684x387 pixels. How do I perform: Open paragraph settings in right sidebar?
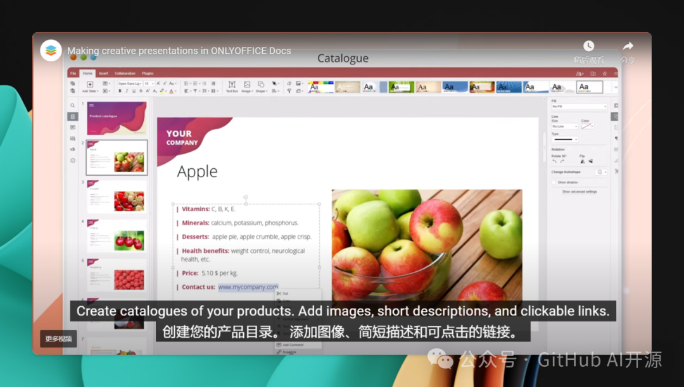point(616,138)
